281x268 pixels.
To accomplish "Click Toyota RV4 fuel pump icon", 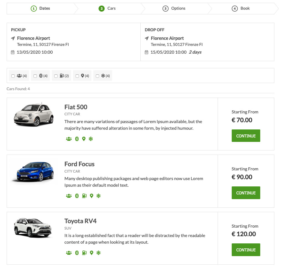I will tap(84, 253).
